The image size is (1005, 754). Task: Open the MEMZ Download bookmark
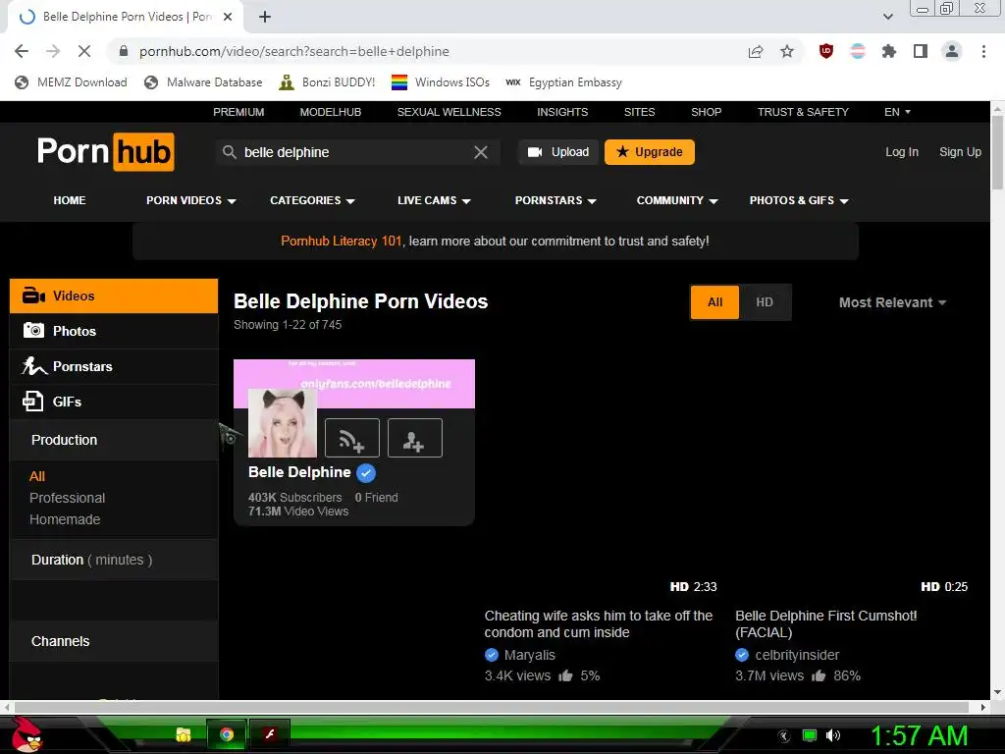click(x=71, y=82)
